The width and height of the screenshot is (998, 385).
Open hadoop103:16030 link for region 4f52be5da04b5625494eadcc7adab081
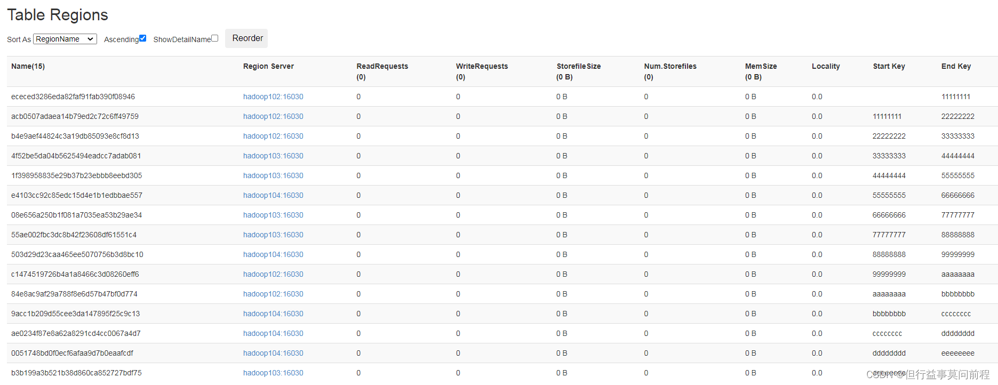[x=273, y=156]
